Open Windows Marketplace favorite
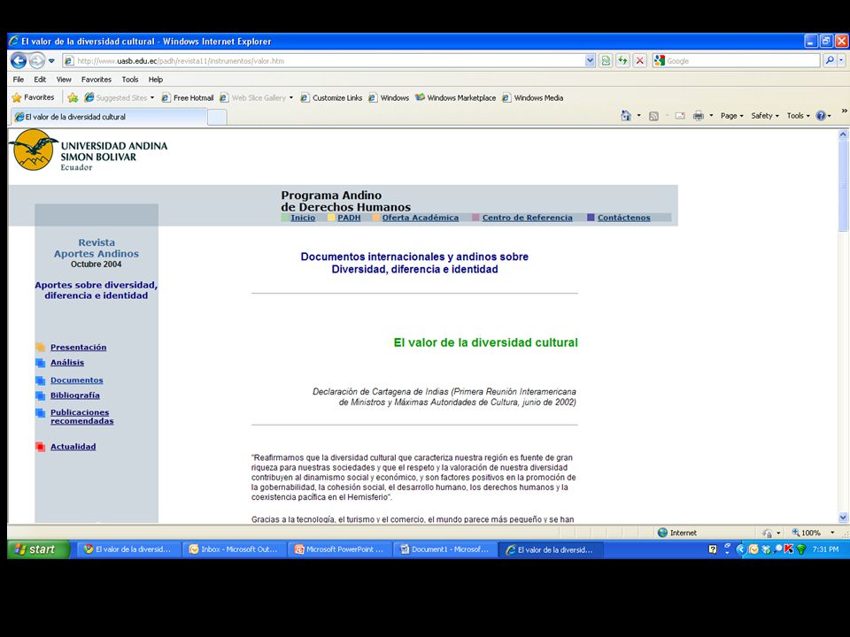 pyautogui.click(x=455, y=97)
